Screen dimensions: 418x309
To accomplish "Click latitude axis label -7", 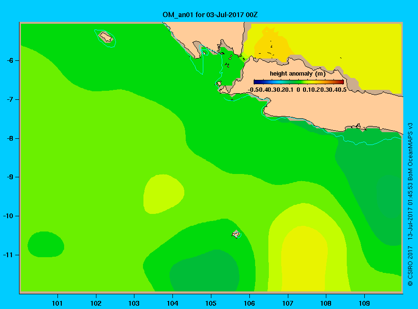I will pos(10,99).
